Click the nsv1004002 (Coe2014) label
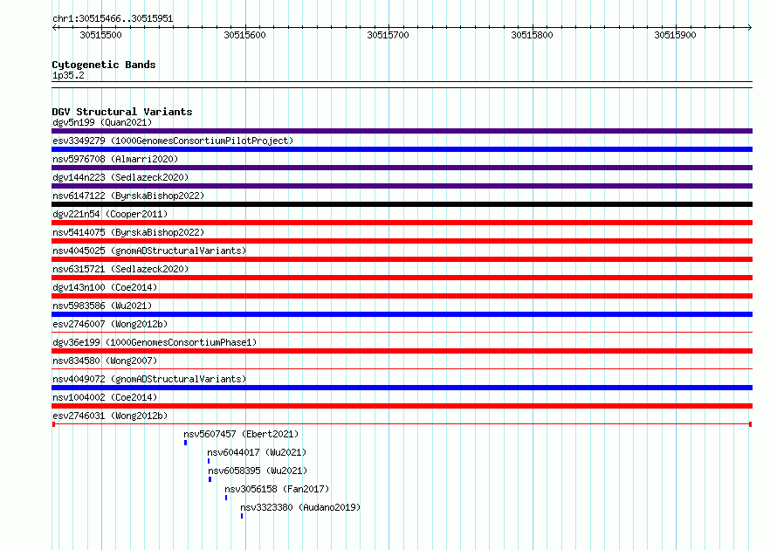 (105, 397)
